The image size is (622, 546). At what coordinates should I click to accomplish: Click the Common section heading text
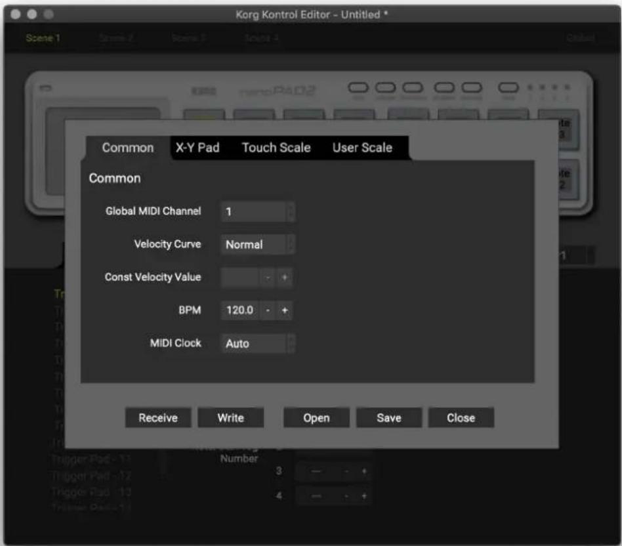115,178
